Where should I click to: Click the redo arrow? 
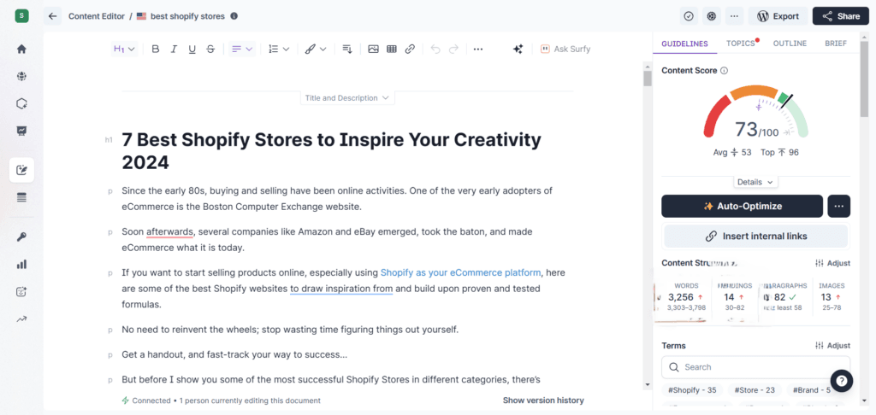pos(453,49)
